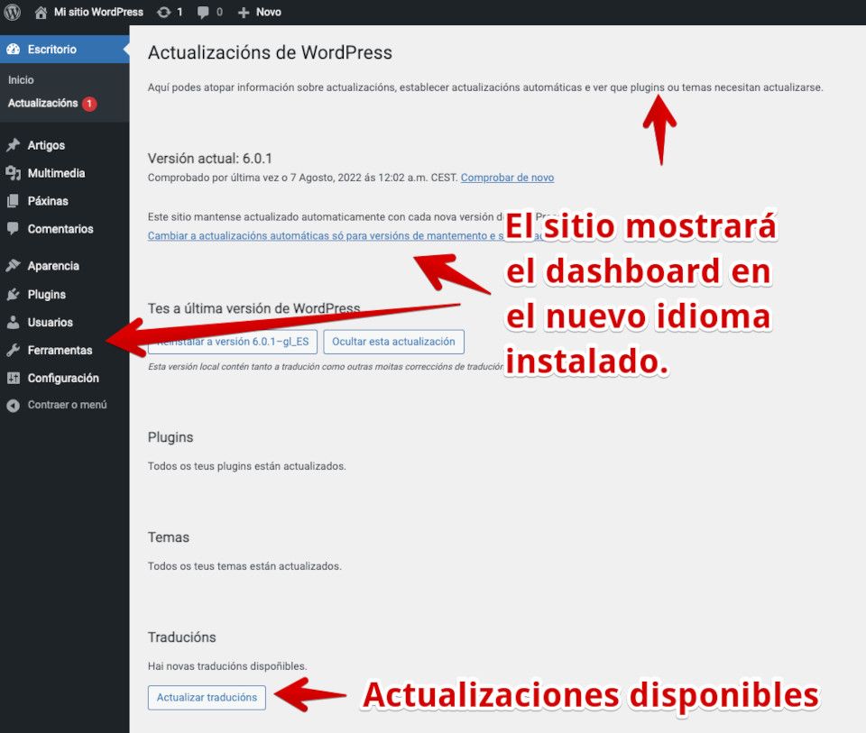Click Hai novas traducións dispoñibles text

pyautogui.click(x=227, y=666)
